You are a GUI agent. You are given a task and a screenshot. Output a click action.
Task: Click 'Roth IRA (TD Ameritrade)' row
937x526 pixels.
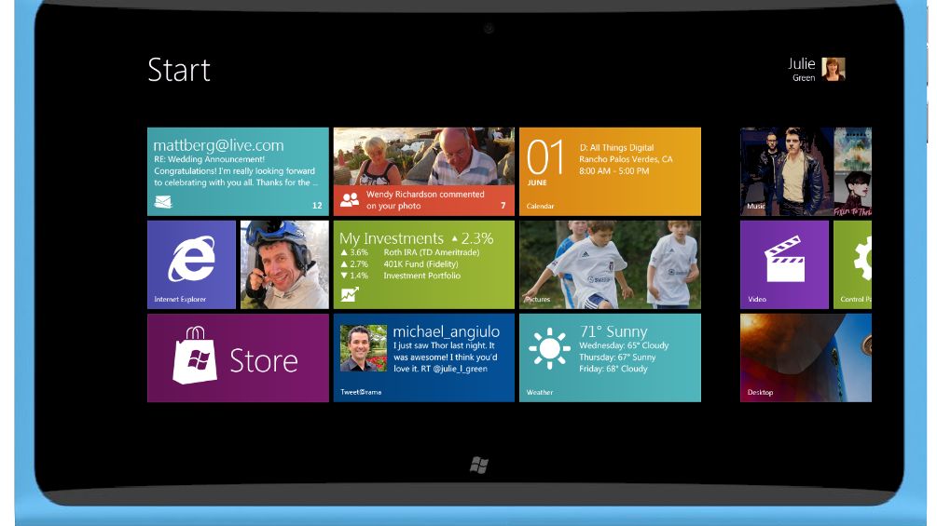click(410, 252)
